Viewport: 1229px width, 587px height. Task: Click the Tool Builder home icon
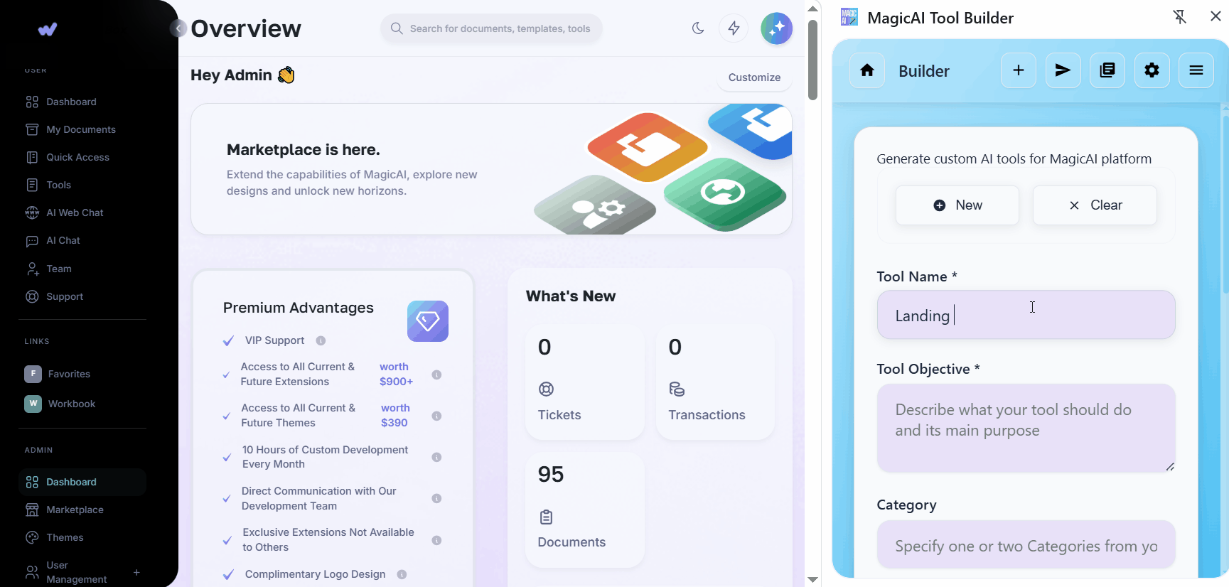867,70
